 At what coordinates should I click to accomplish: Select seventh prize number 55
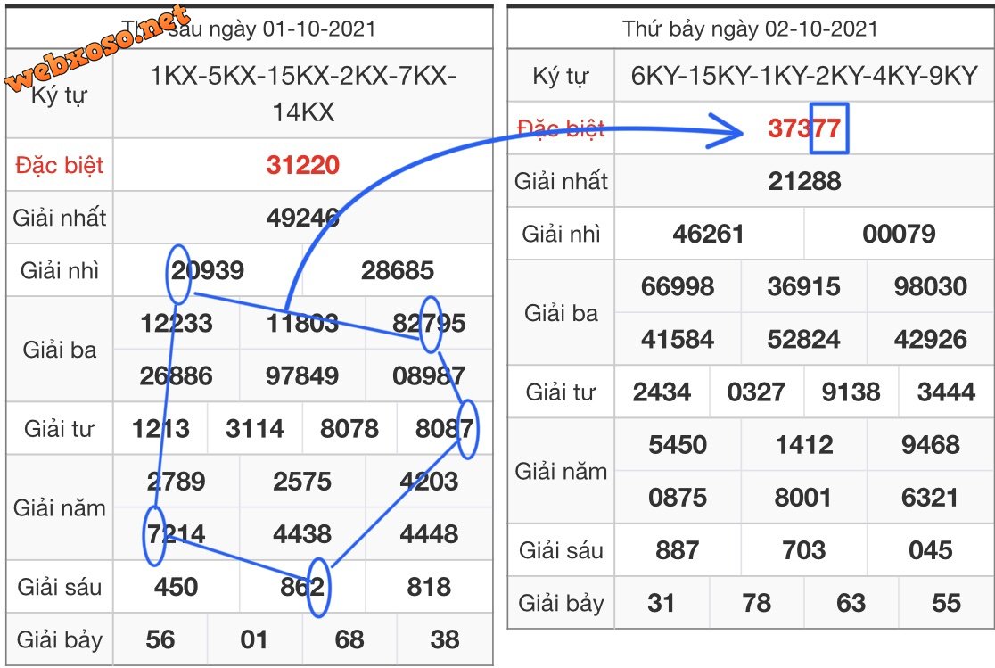click(945, 604)
